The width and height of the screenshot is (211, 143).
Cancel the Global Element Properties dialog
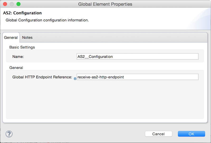[159, 134]
